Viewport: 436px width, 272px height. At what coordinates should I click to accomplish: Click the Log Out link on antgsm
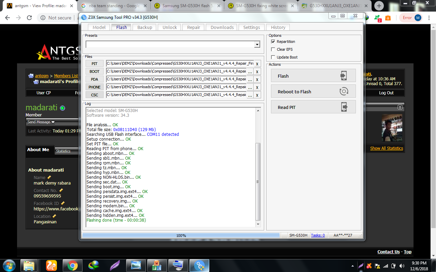386,93
